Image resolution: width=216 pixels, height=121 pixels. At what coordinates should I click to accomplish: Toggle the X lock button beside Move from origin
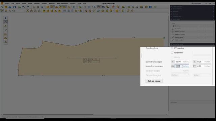click(172, 62)
